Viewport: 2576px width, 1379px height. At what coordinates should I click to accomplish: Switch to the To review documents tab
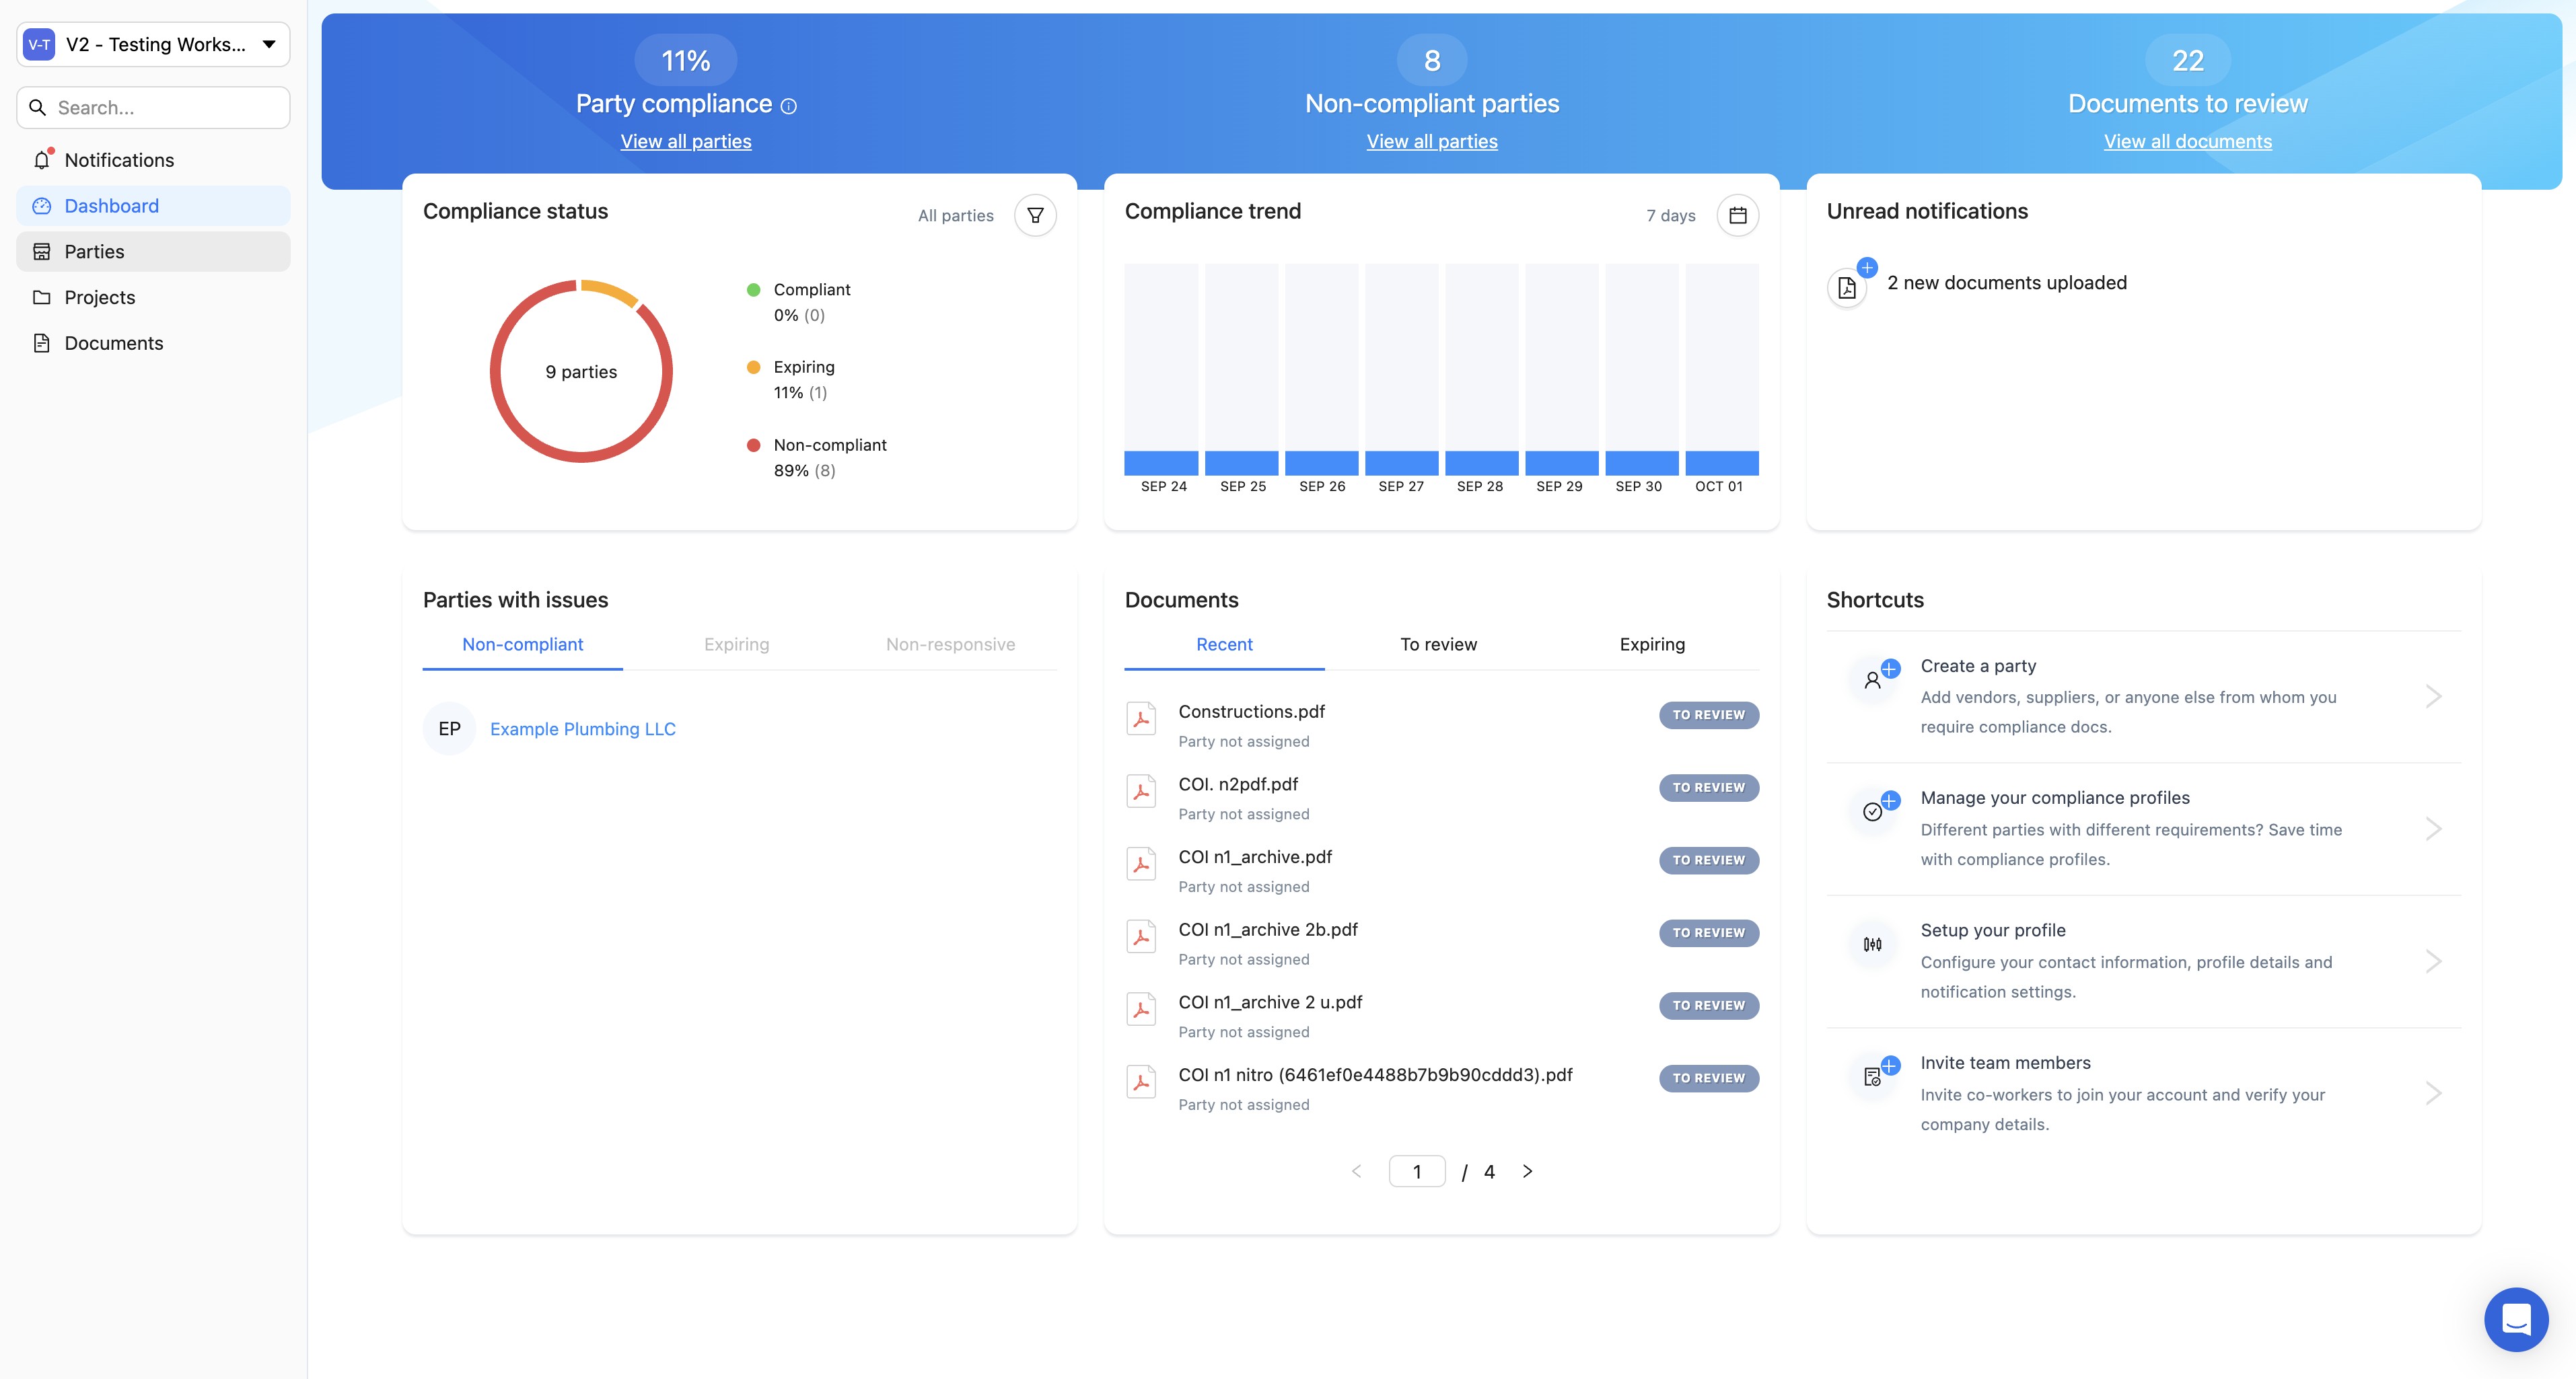[x=1437, y=644]
